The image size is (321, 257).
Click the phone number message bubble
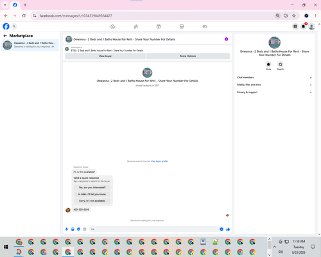click(81, 209)
